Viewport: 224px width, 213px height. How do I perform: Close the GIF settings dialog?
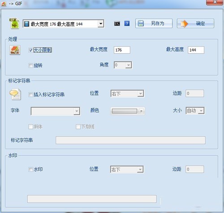[x=215, y=2]
